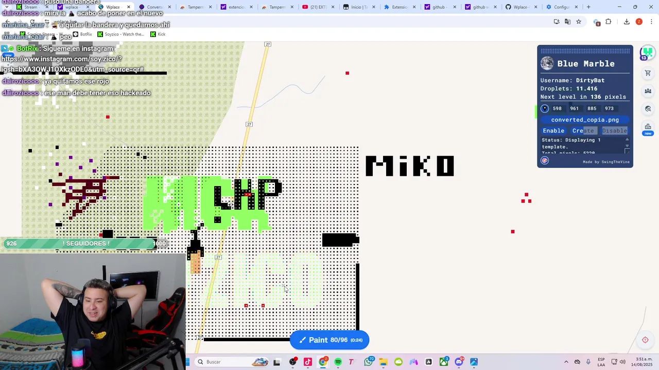Grab the dotted drag bar of Blue Marble panel

click(x=585, y=51)
